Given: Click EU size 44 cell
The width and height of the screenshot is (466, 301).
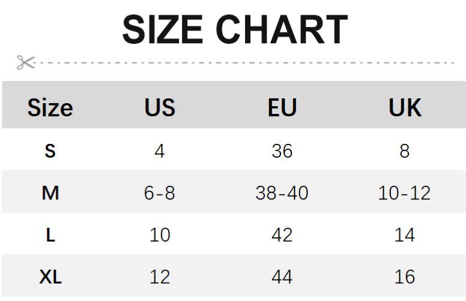Looking at the screenshot, I should click(x=282, y=277).
